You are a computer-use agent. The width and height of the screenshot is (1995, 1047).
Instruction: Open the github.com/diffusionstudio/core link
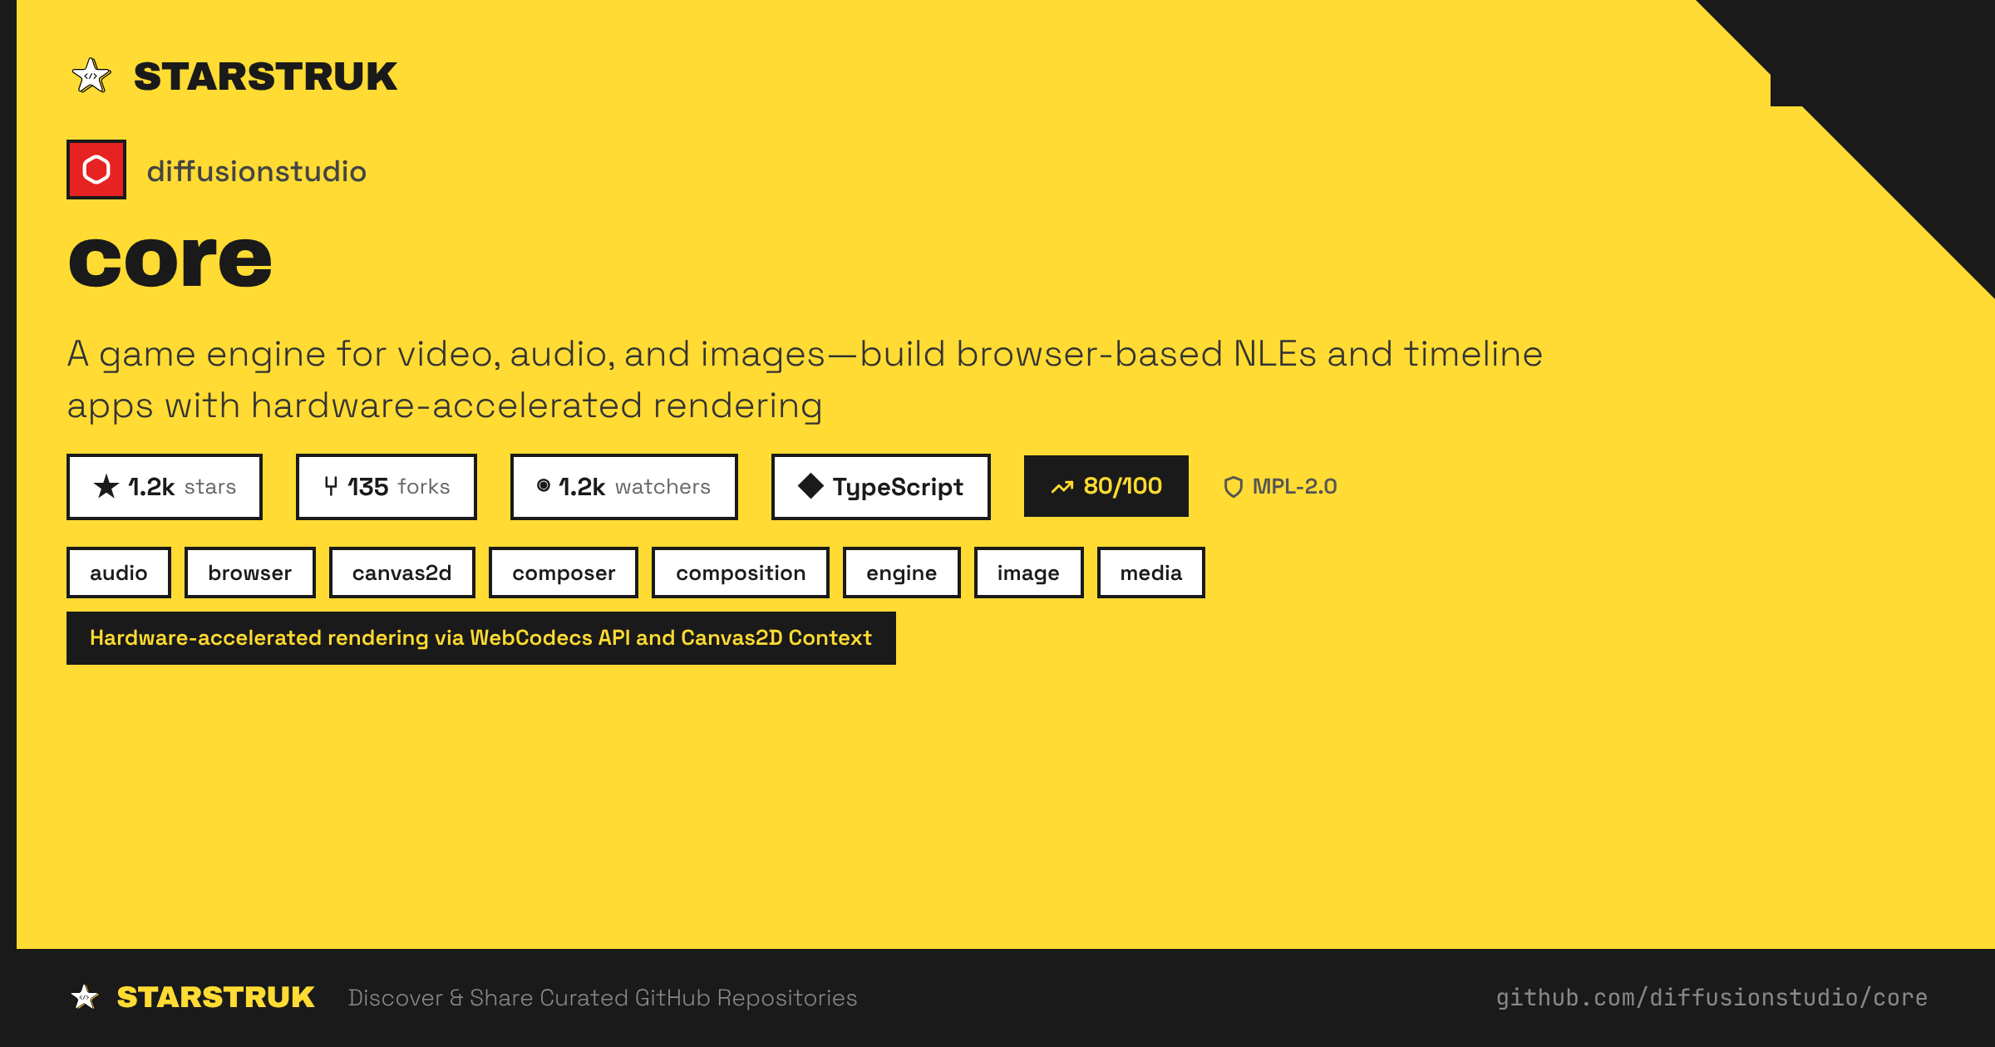1712,997
